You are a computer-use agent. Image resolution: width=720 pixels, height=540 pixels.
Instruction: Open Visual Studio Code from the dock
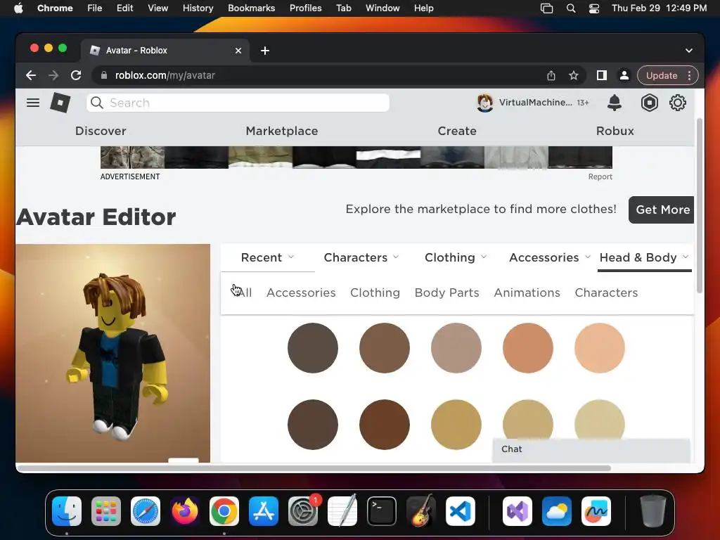click(460, 511)
